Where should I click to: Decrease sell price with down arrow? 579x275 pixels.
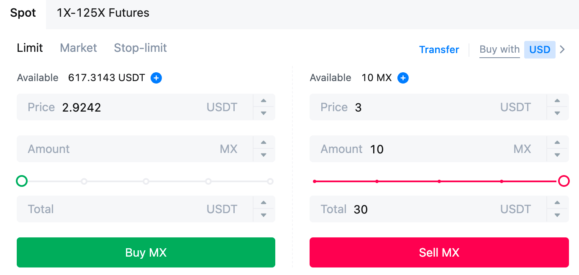(x=557, y=113)
